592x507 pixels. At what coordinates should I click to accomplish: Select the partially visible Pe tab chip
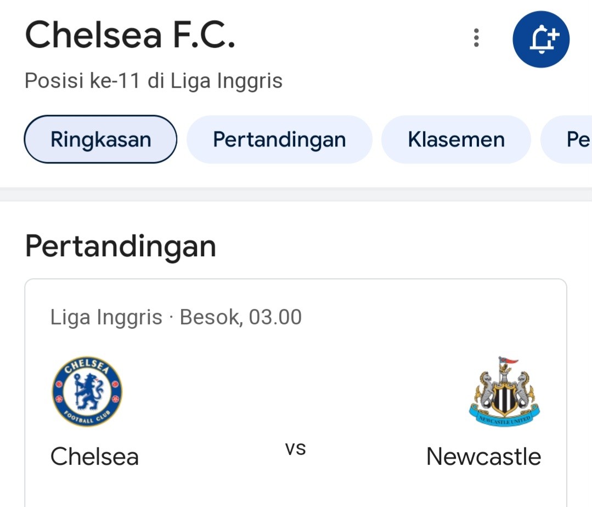tap(567, 139)
